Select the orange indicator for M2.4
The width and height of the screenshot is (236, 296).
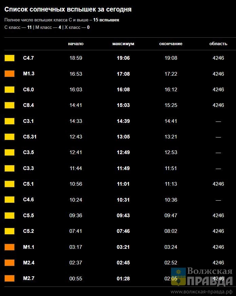point(10,263)
